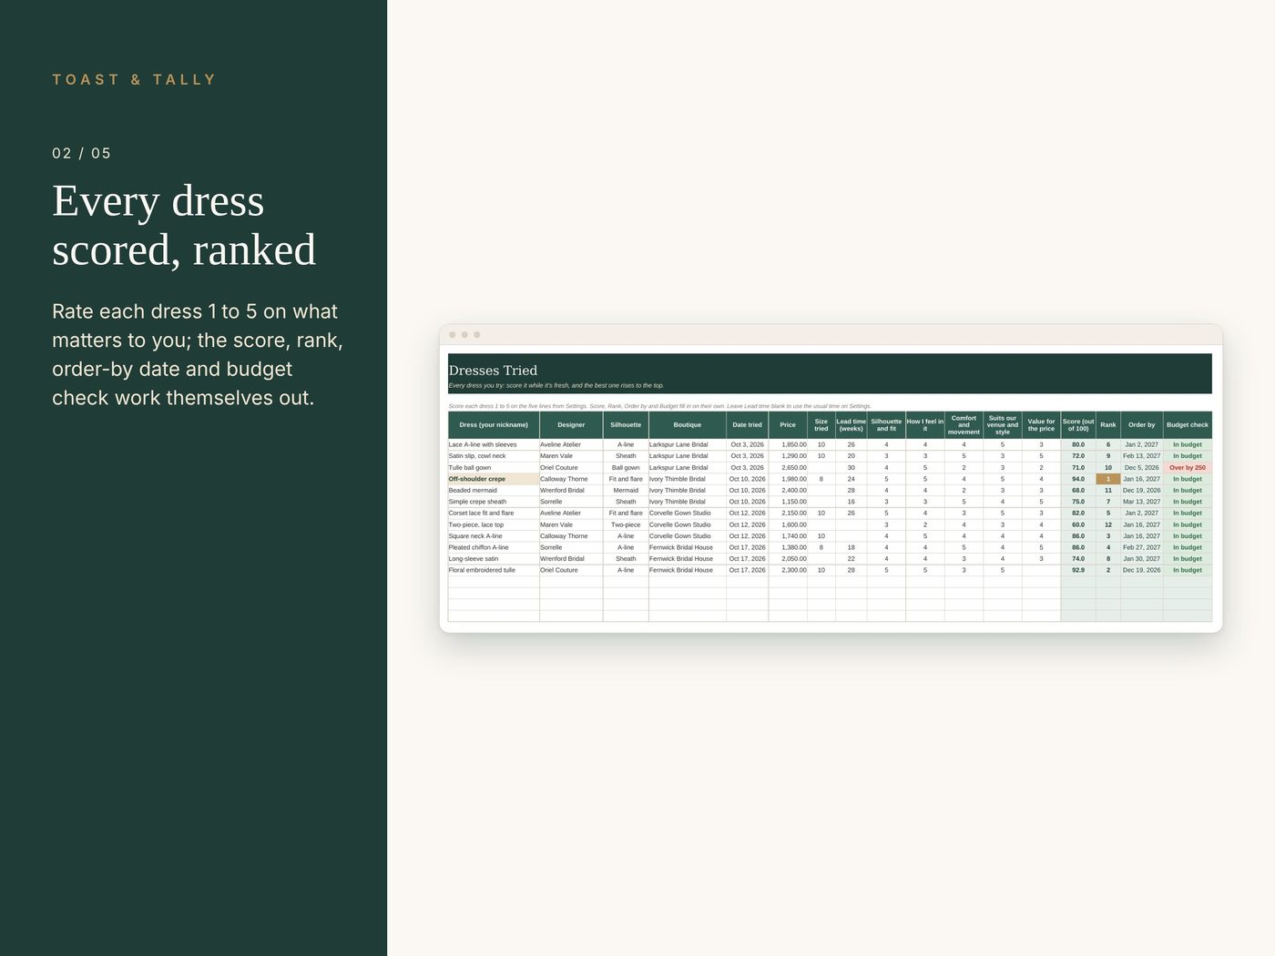This screenshot has width=1275, height=956.
Task: Select the 'Off-shoulder crepe' dress cell
Action: [x=494, y=479]
